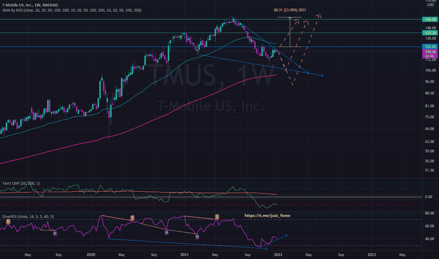Click the 75.00 price axis value

(430, 117)
